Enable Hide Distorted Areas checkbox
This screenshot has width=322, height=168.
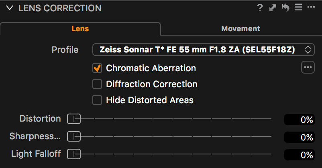pos(97,100)
